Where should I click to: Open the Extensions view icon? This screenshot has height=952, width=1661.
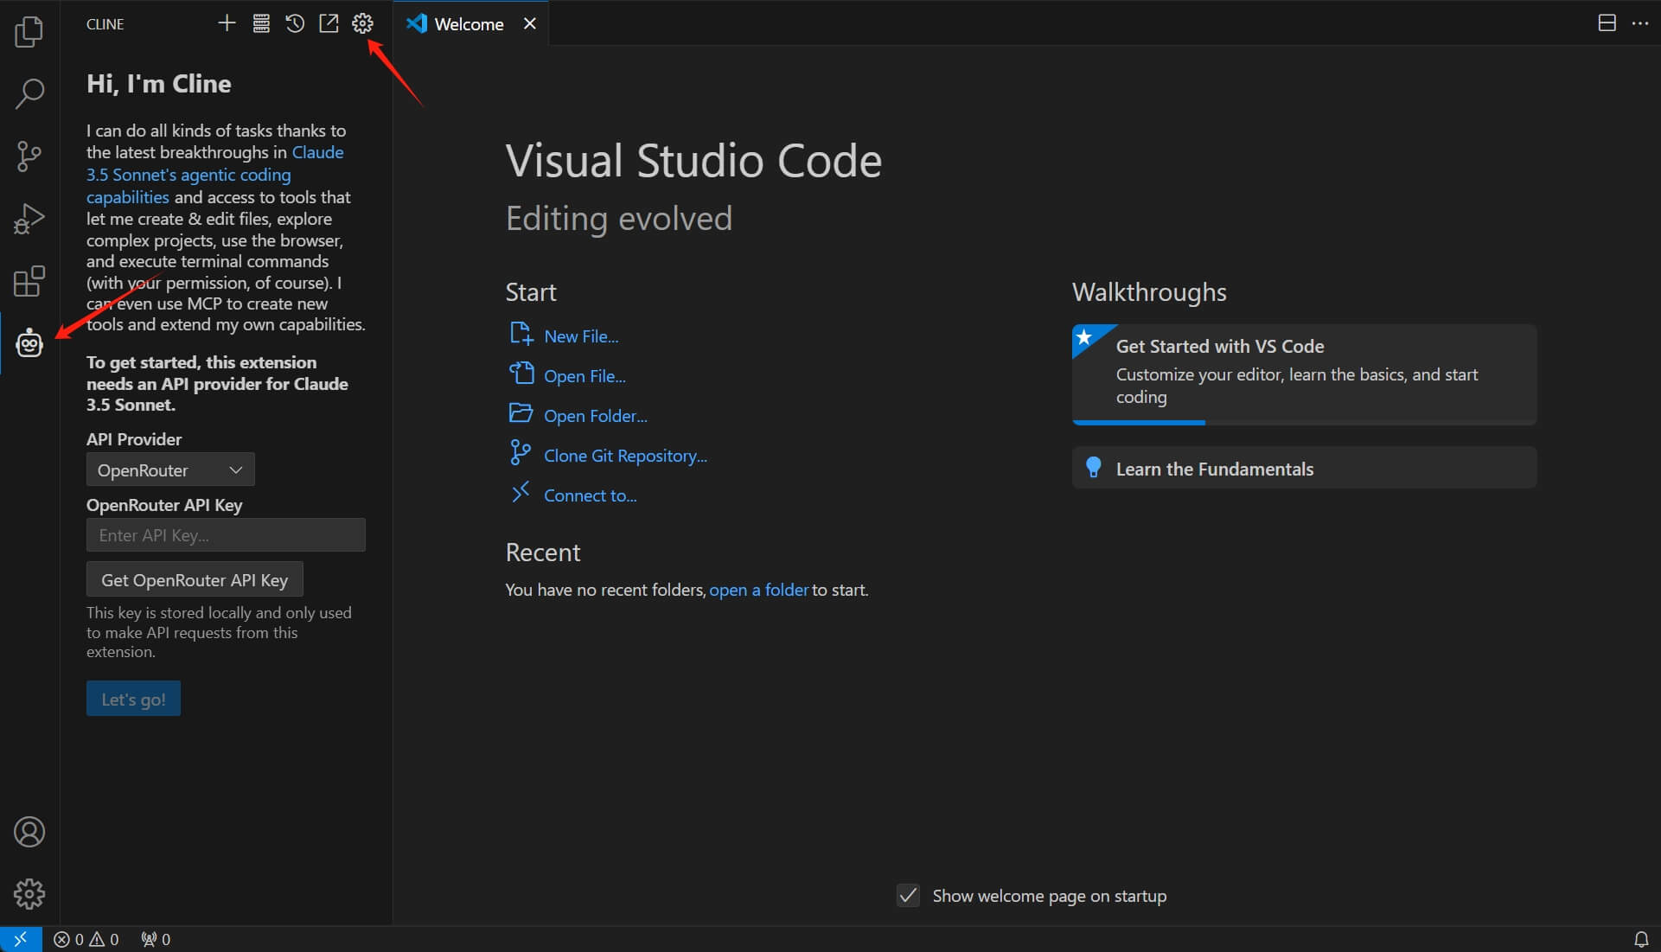(x=29, y=282)
